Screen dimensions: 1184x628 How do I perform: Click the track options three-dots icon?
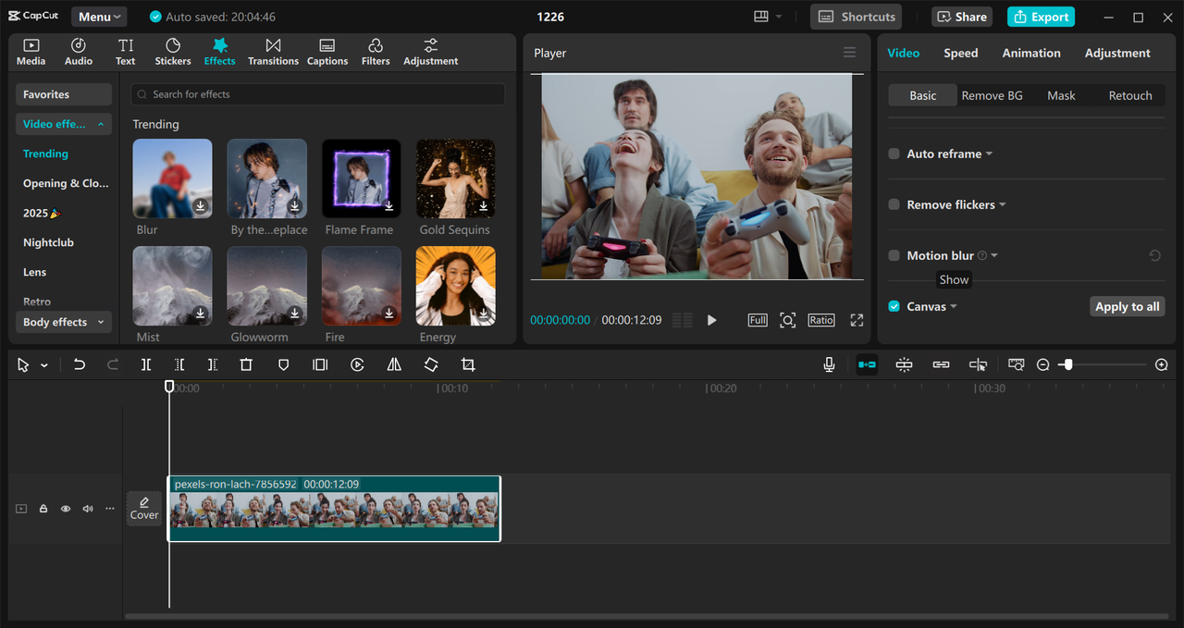tap(110, 509)
